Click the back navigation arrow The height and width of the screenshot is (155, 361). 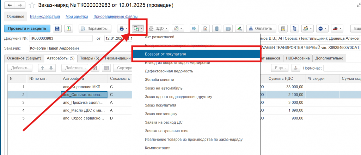(10, 5)
